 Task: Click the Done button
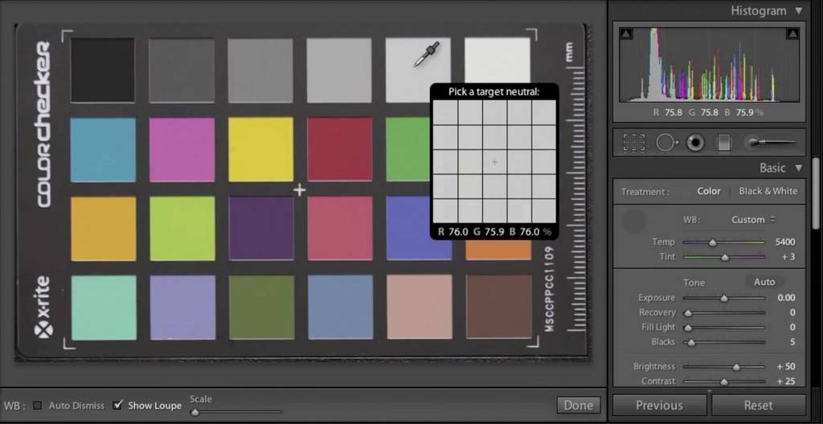[578, 405]
